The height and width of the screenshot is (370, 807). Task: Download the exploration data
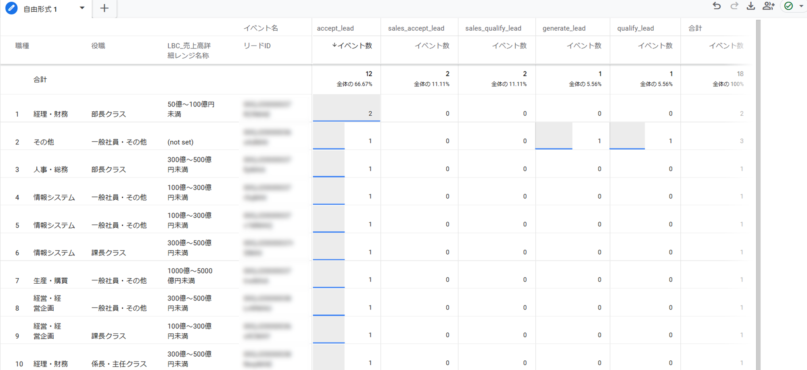(751, 6)
